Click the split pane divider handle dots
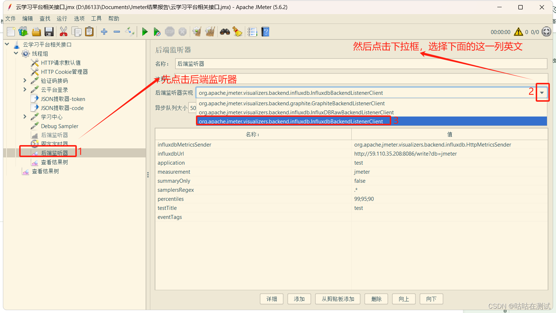The width and height of the screenshot is (556, 313). point(148,175)
